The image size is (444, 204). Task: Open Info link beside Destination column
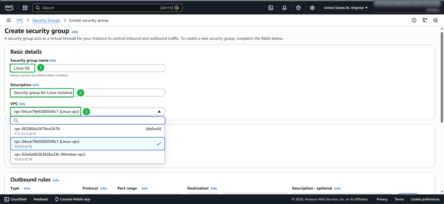(214, 188)
